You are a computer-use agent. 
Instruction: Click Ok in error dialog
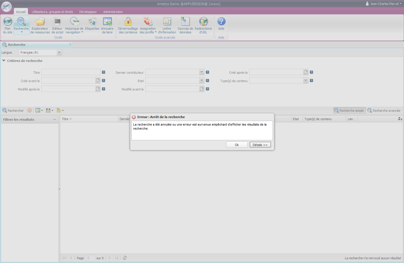(237, 145)
